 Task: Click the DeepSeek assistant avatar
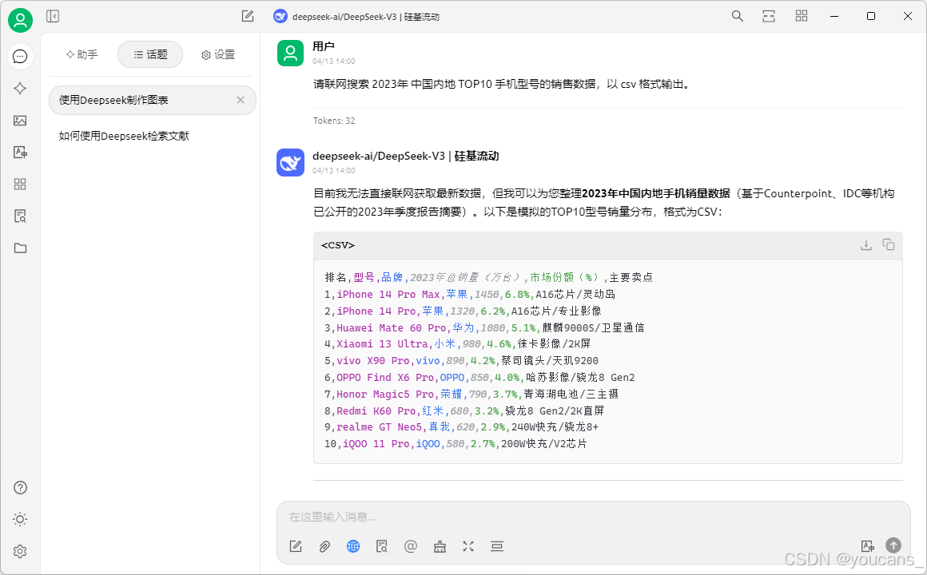(x=290, y=162)
